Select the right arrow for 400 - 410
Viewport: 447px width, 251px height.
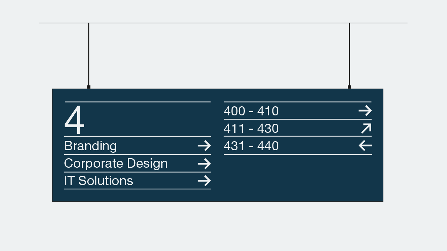[365, 111]
